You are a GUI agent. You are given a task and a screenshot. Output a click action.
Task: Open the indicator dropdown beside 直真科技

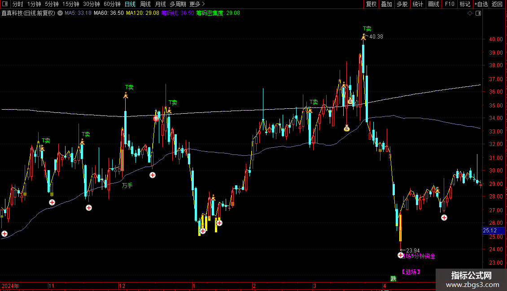coord(60,13)
